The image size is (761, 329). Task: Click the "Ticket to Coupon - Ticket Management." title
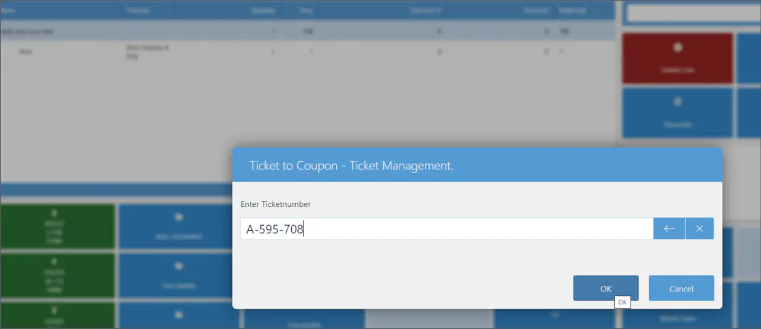pyautogui.click(x=351, y=165)
